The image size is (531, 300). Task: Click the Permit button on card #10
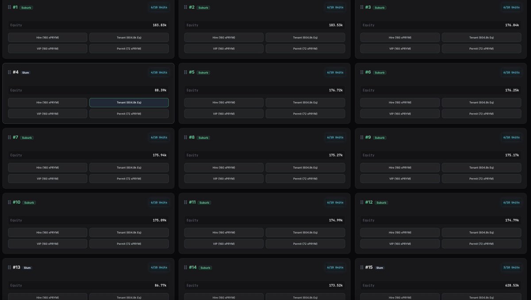pos(129,243)
